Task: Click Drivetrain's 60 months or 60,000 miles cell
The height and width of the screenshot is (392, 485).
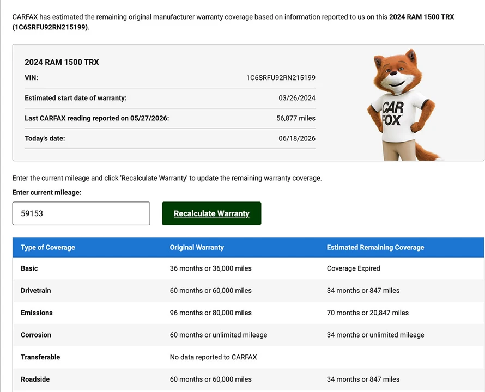Action: [x=211, y=291]
